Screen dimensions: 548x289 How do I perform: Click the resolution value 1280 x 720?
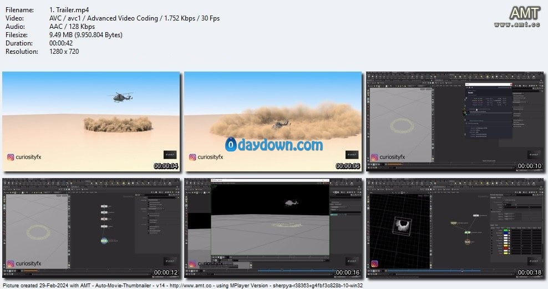tap(64, 52)
